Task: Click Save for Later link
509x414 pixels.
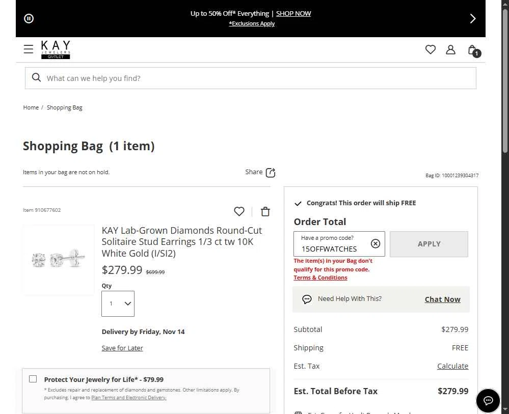Action: [x=122, y=348]
